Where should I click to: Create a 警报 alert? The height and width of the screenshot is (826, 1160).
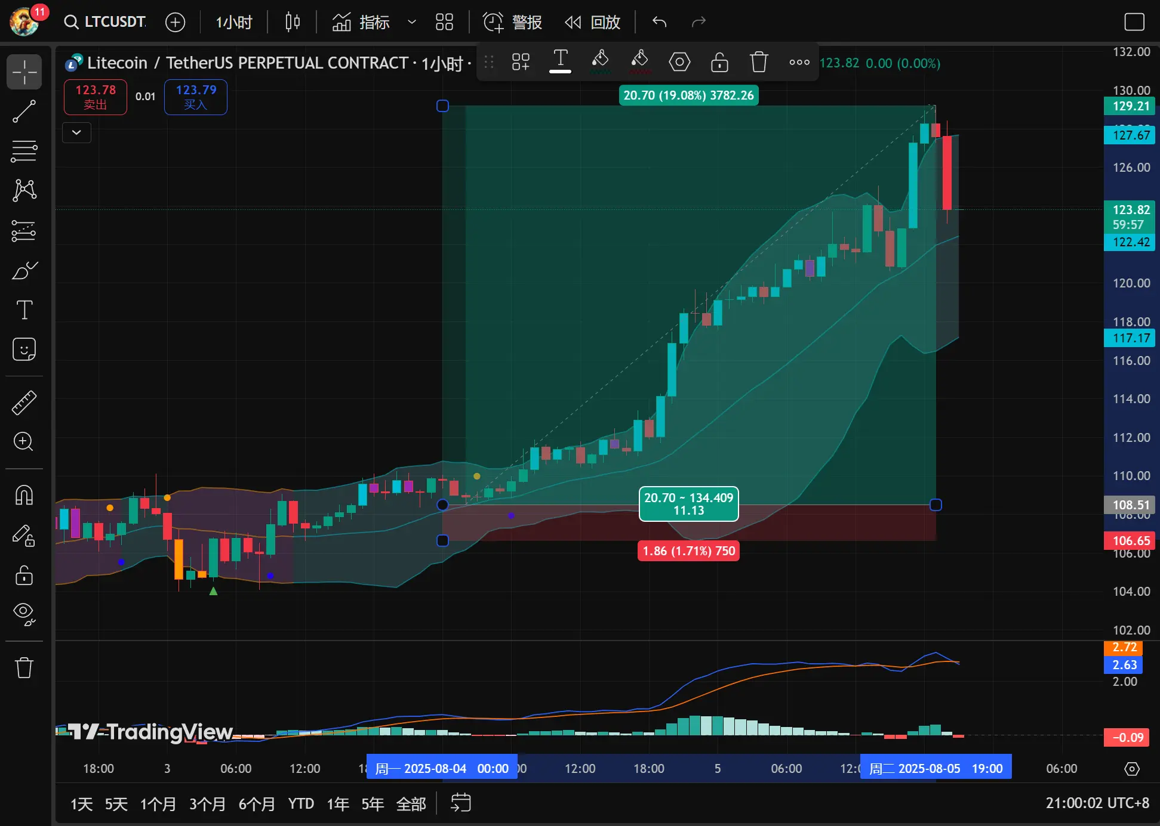512,22
